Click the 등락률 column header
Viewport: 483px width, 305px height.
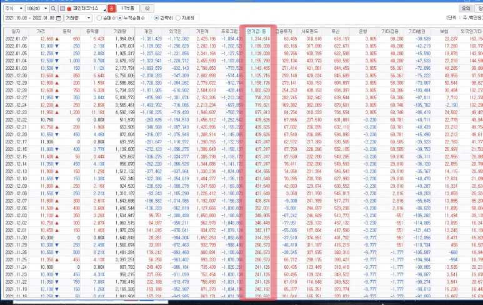(x=92, y=31)
